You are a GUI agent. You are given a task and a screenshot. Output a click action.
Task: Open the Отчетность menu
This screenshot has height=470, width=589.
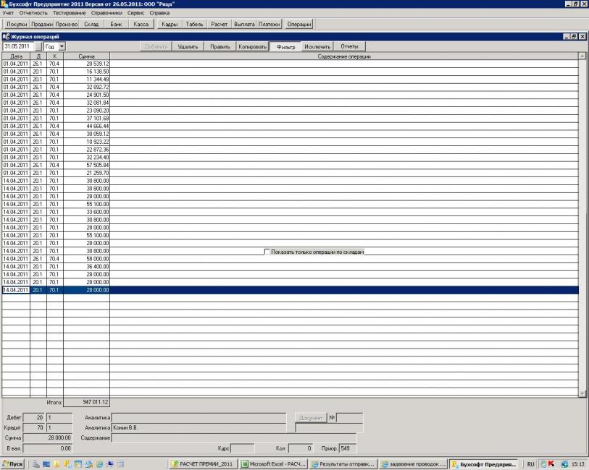(x=33, y=13)
